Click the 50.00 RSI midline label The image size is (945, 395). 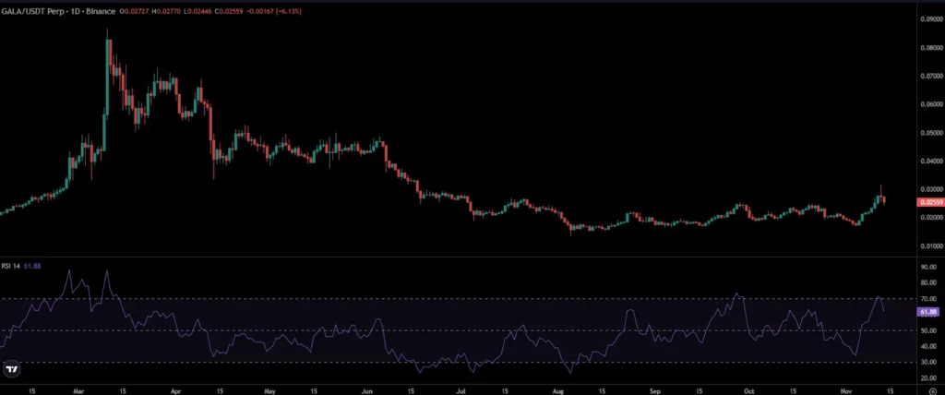tap(928, 330)
